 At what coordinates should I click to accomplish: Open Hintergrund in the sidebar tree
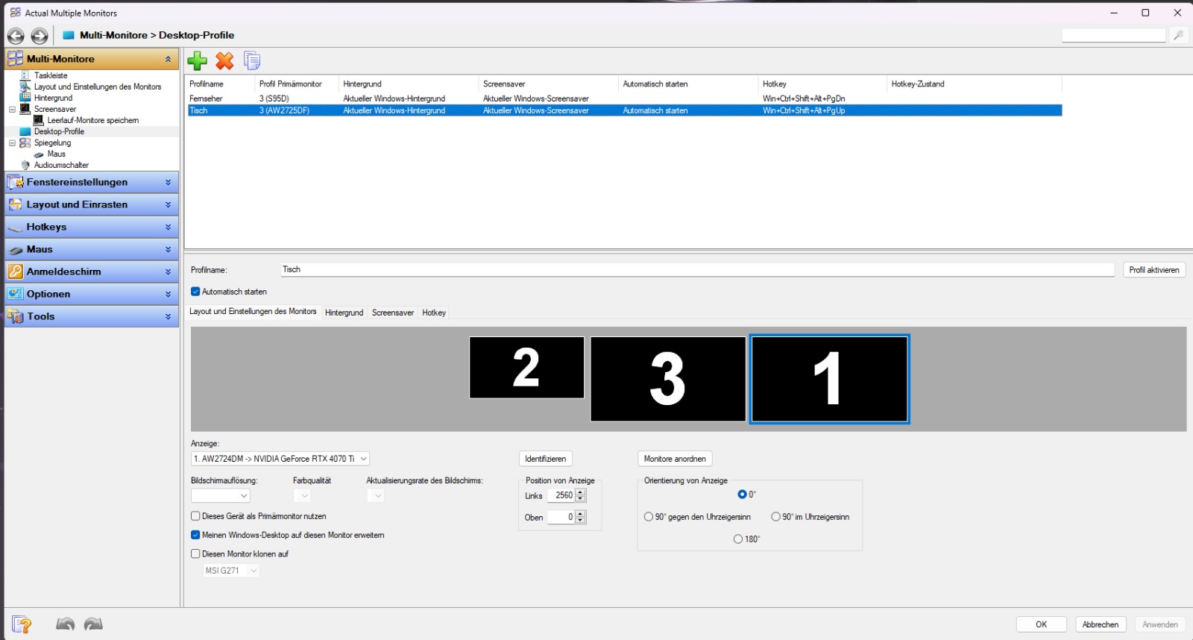point(53,98)
